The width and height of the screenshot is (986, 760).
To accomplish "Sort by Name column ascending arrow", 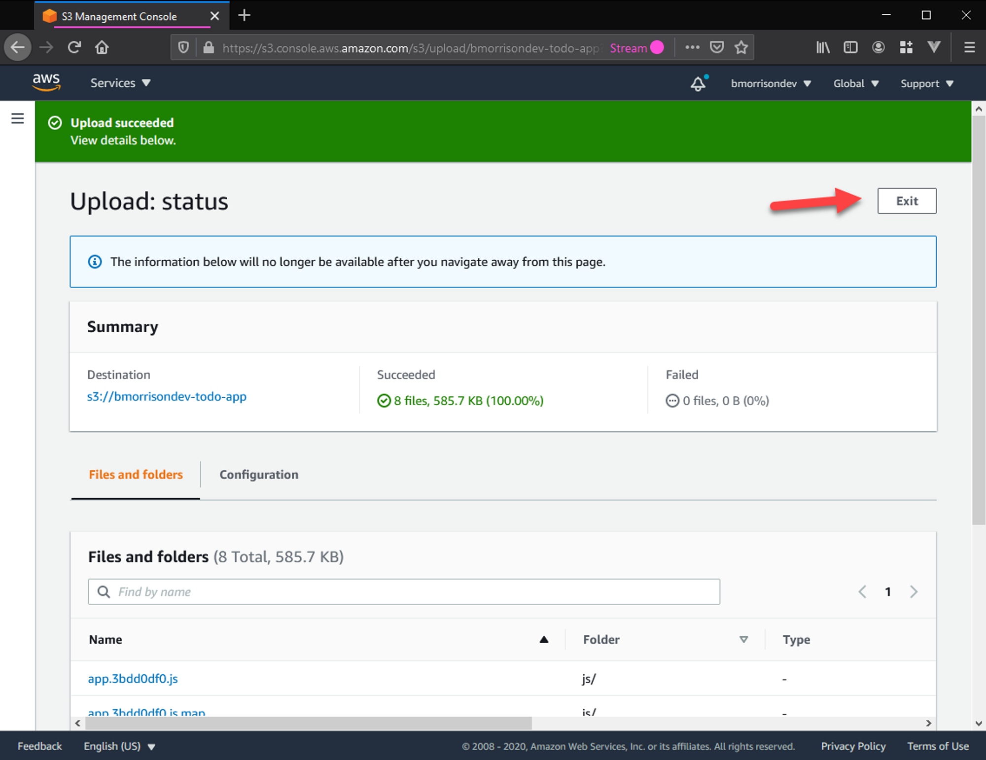I will [544, 639].
